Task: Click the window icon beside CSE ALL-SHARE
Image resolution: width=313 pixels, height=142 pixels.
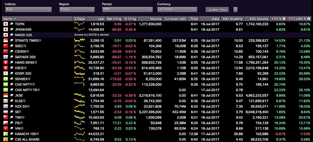Action: (12, 139)
